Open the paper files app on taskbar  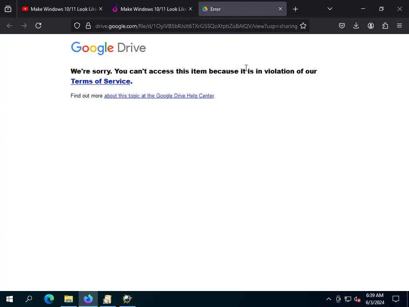[107, 299]
